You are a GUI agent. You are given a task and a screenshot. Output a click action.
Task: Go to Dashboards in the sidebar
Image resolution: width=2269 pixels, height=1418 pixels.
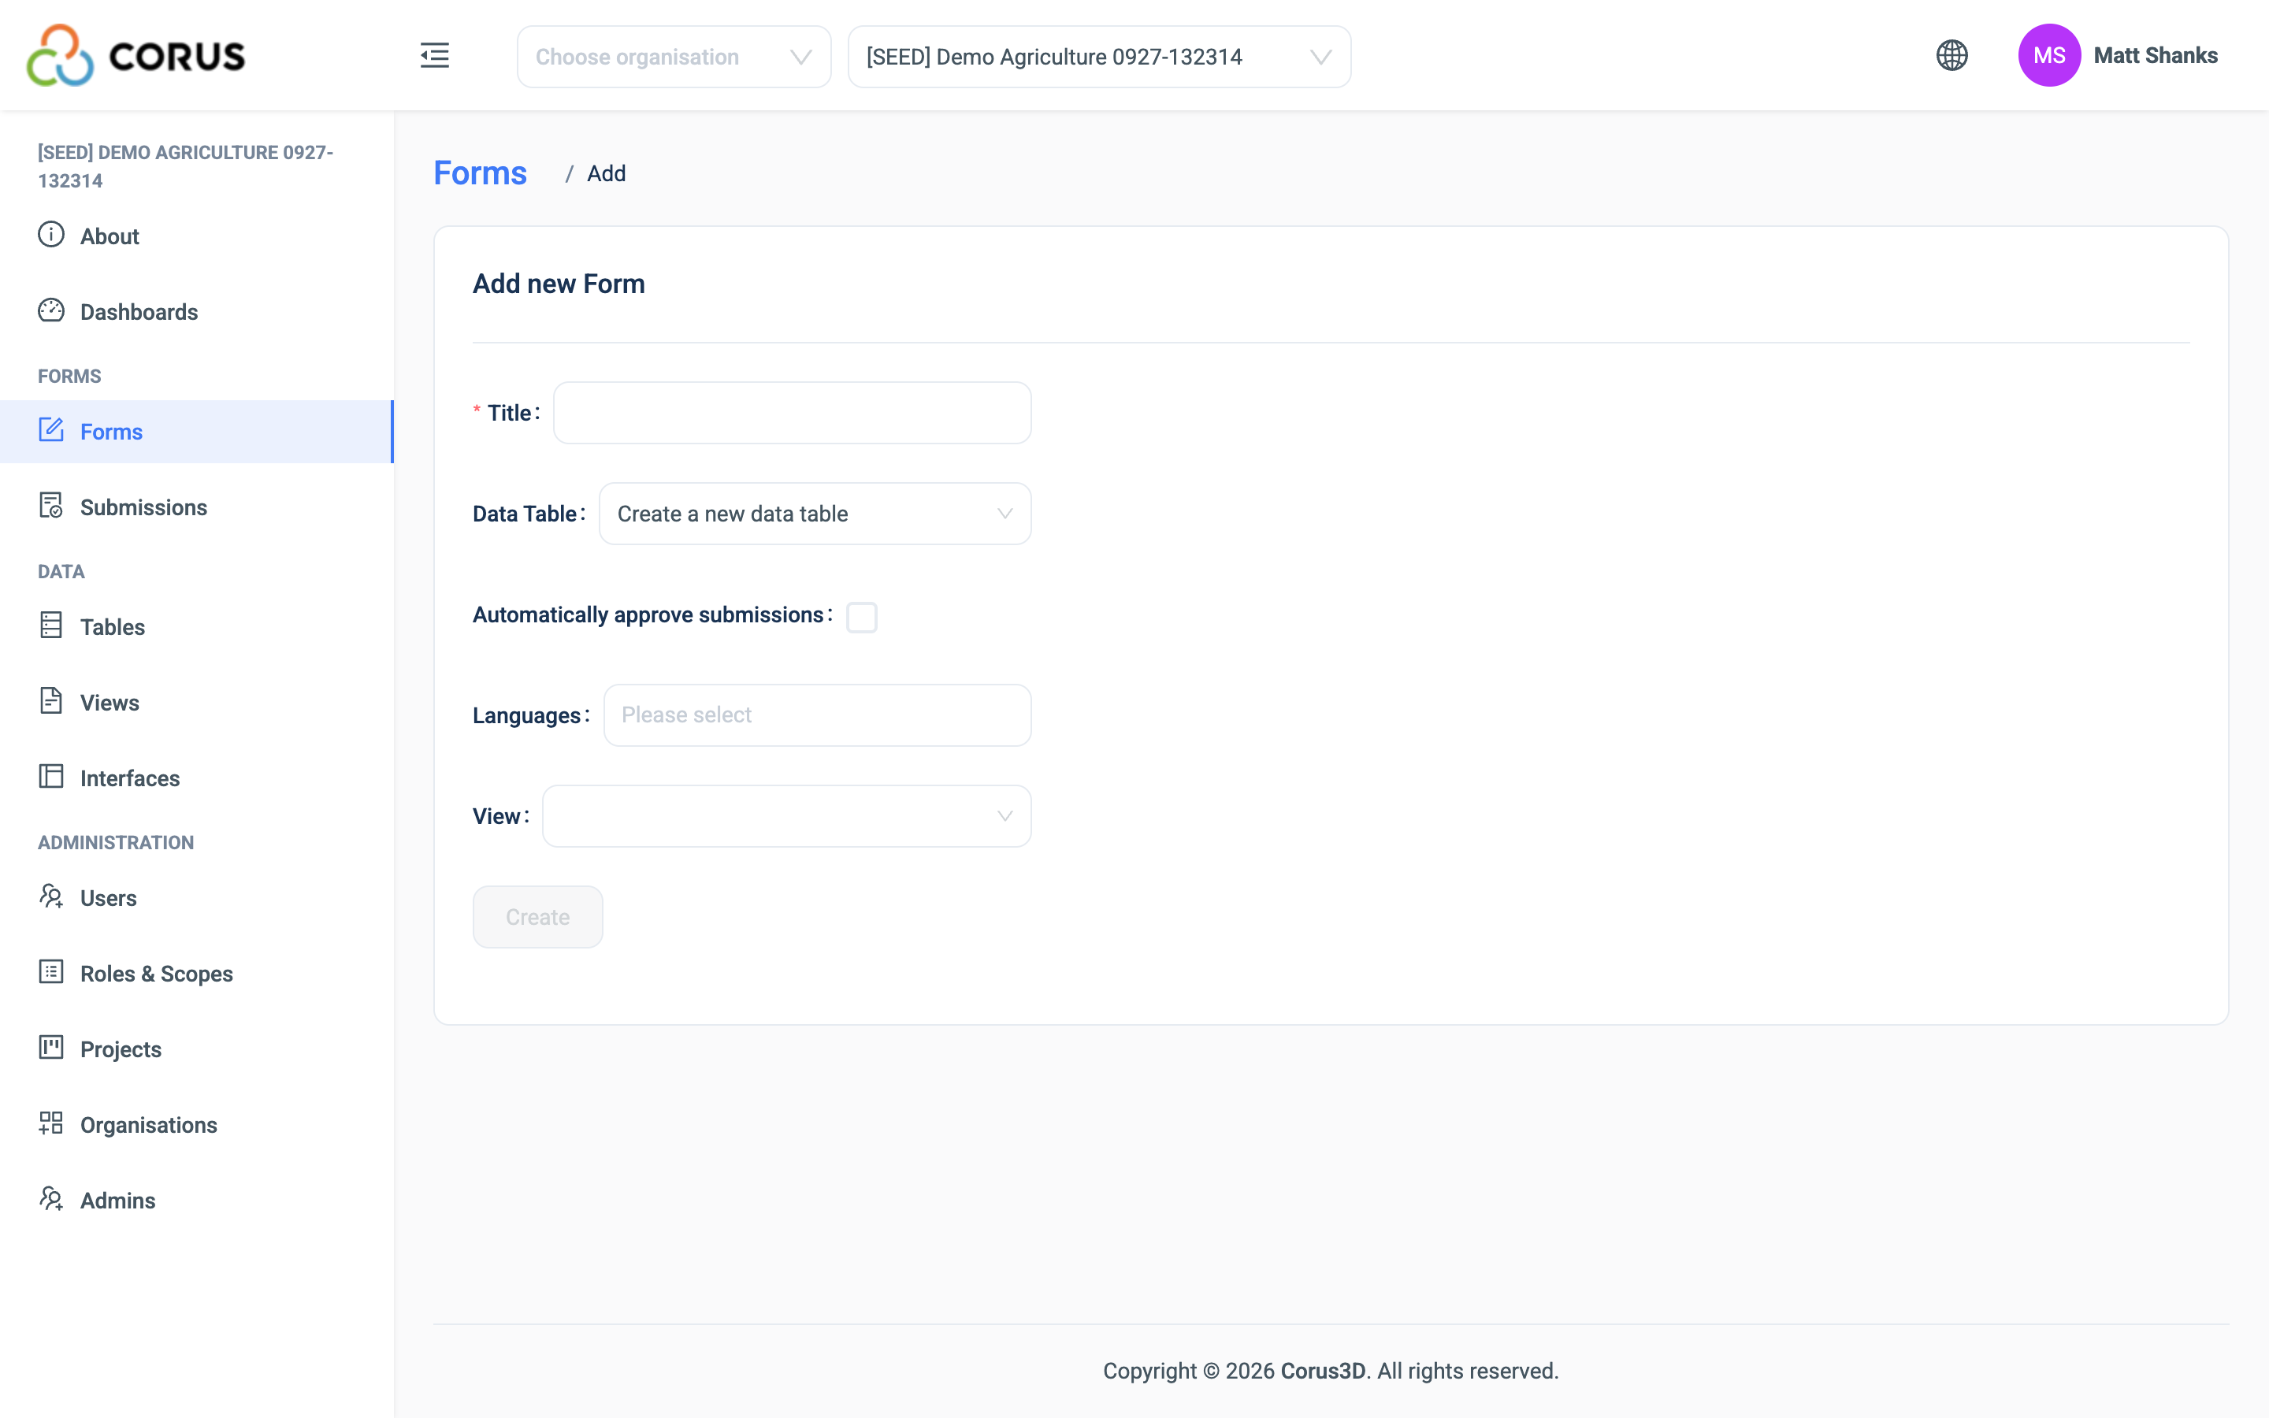(x=197, y=312)
